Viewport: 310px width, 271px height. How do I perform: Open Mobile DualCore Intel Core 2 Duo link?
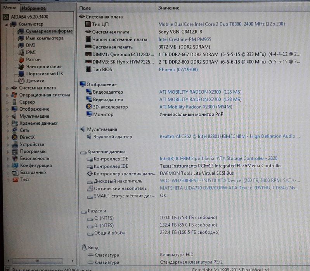tap(222, 24)
